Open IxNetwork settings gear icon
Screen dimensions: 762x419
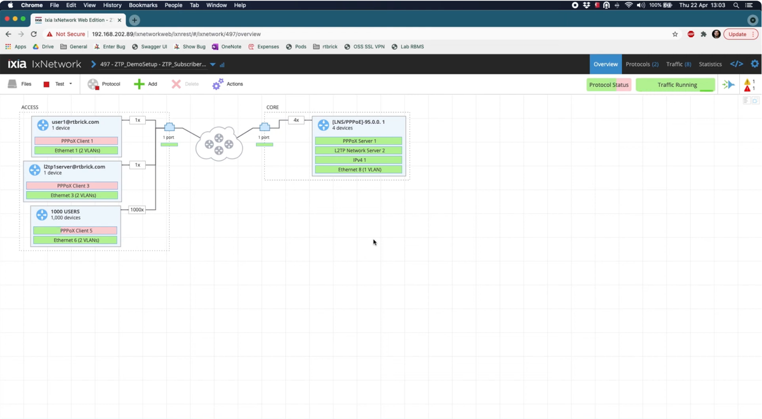755,64
